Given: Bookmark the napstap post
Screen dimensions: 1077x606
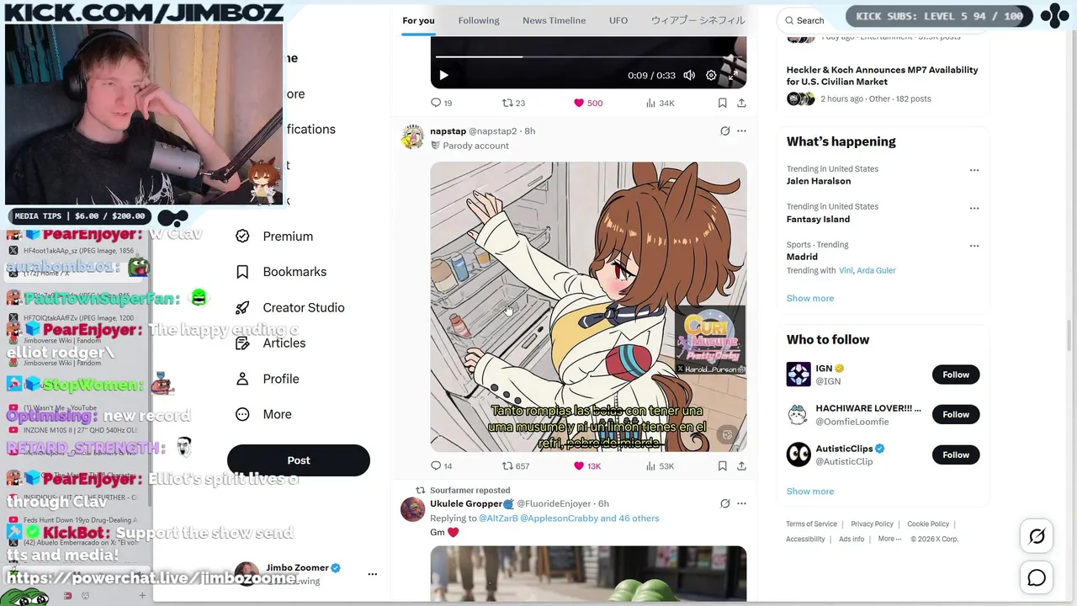Looking at the screenshot, I should (722, 465).
